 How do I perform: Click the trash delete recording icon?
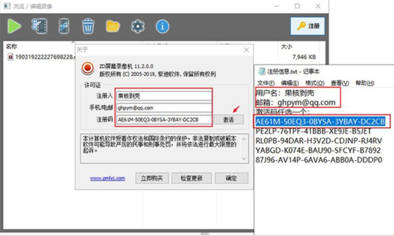[x=88, y=26]
